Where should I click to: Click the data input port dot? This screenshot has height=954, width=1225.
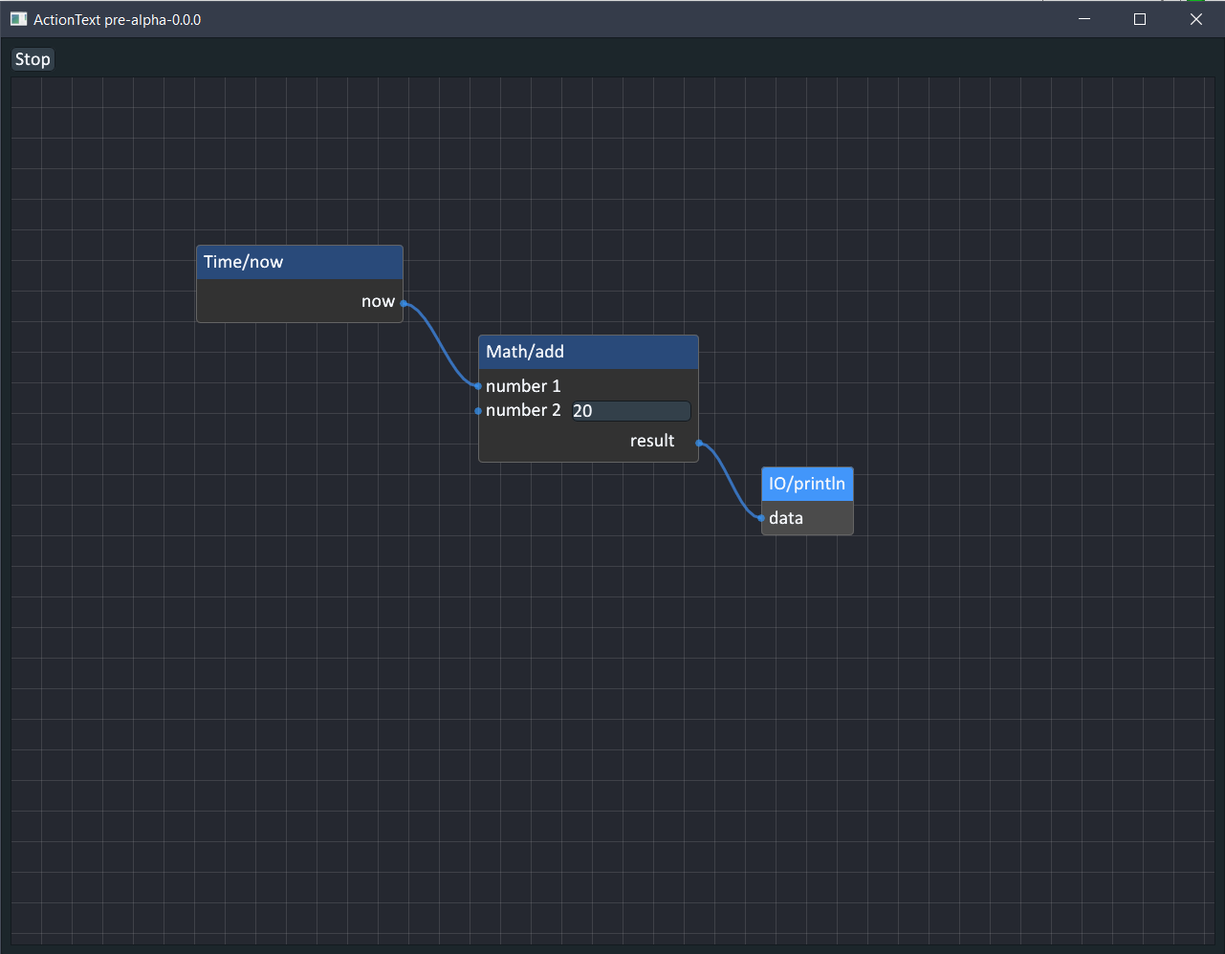(x=761, y=518)
